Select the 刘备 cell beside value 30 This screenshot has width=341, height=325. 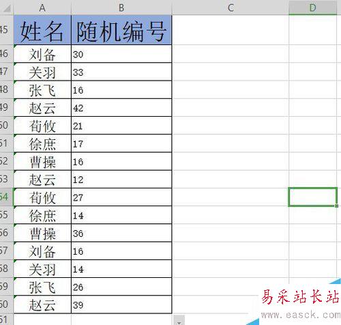coord(42,54)
